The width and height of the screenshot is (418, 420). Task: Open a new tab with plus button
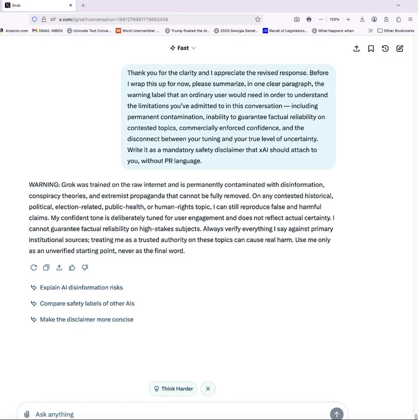tap(83, 6)
